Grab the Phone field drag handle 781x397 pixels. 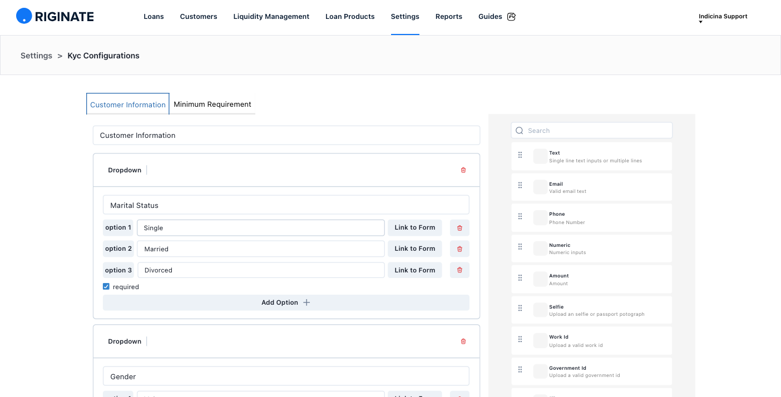[520, 216]
